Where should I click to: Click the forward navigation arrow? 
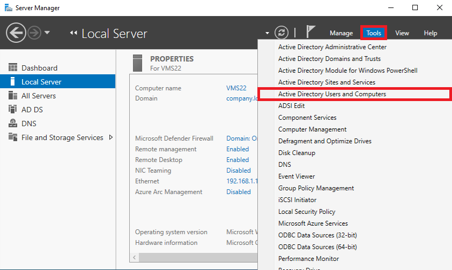(34, 33)
